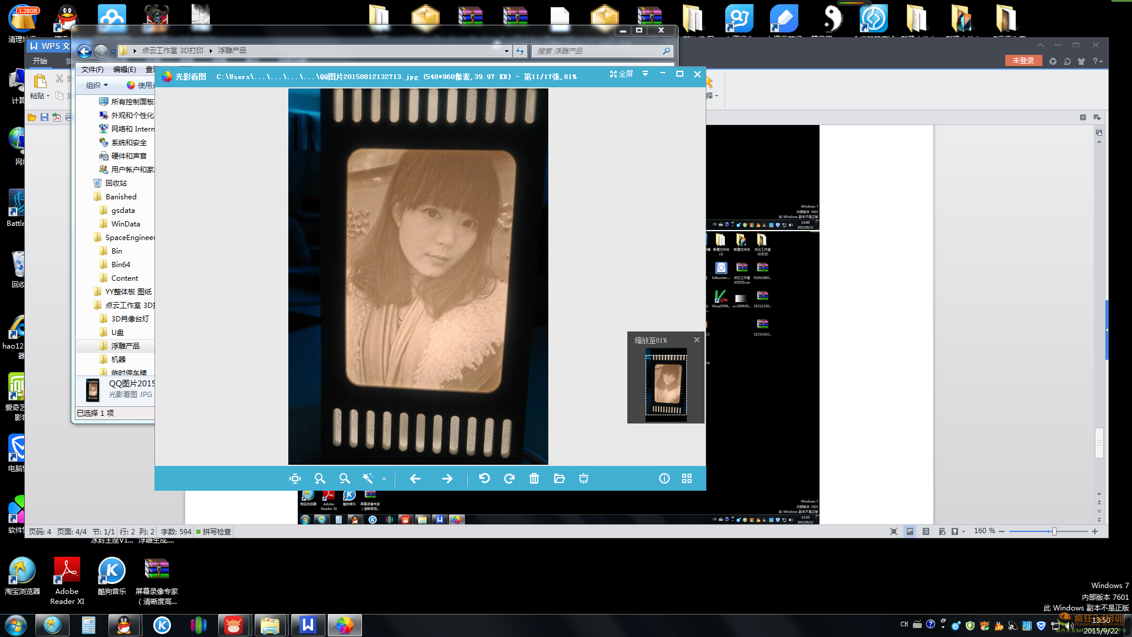Select 系统和安全 in Explorer tree
The width and height of the screenshot is (1132, 637).
click(x=129, y=143)
